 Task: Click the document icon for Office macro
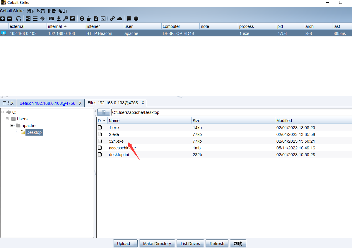pyautogui.click(x=96, y=18)
